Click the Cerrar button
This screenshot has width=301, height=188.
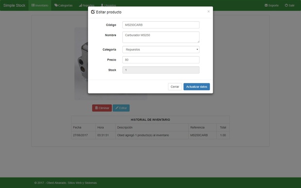click(x=175, y=87)
